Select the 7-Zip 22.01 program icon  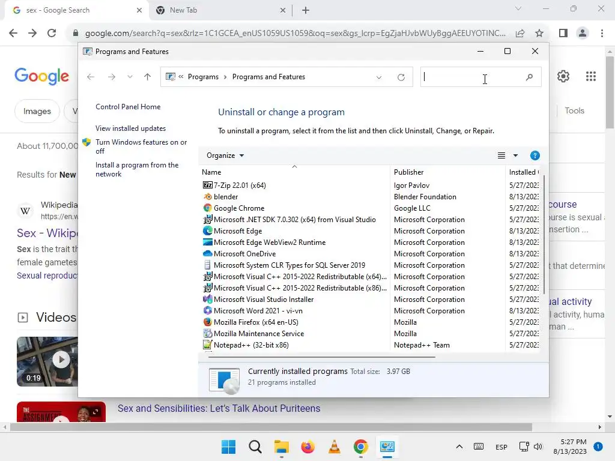pos(207,185)
